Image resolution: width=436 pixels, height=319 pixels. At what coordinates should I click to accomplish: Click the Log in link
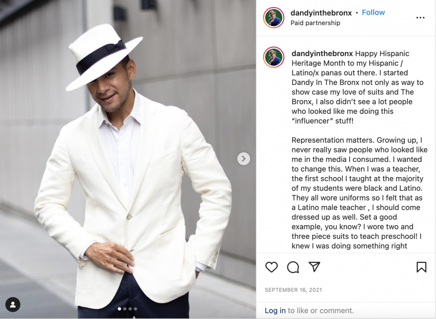(x=275, y=311)
